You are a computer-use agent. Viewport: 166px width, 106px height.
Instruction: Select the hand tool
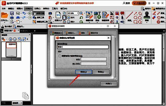coord(38,13)
